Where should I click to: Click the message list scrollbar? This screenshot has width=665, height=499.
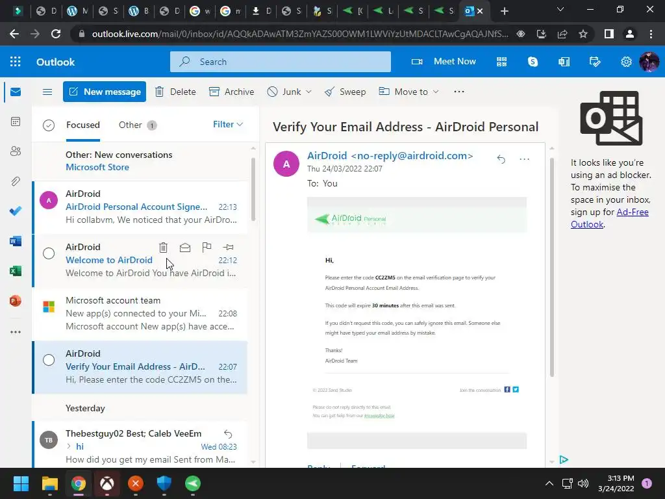point(253,189)
